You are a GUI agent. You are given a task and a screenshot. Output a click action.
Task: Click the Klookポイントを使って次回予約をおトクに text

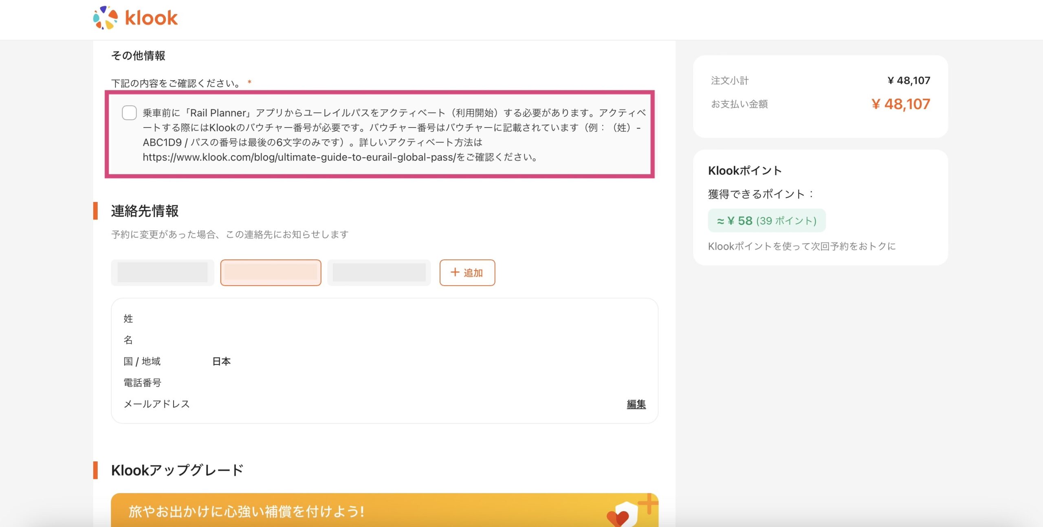(x=802, y=246)
